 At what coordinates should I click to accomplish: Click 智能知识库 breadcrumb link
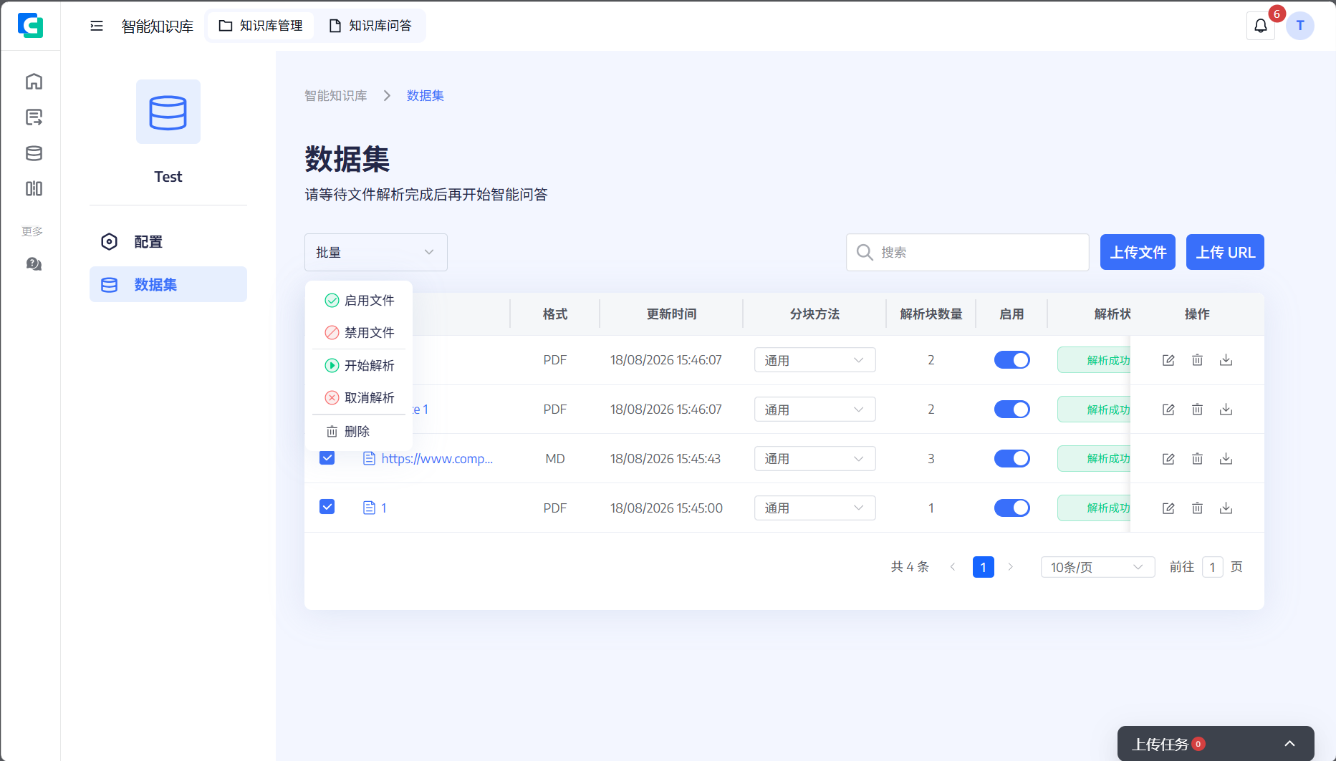(336, 96)
